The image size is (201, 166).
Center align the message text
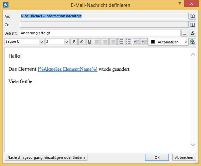coord(105,42)
